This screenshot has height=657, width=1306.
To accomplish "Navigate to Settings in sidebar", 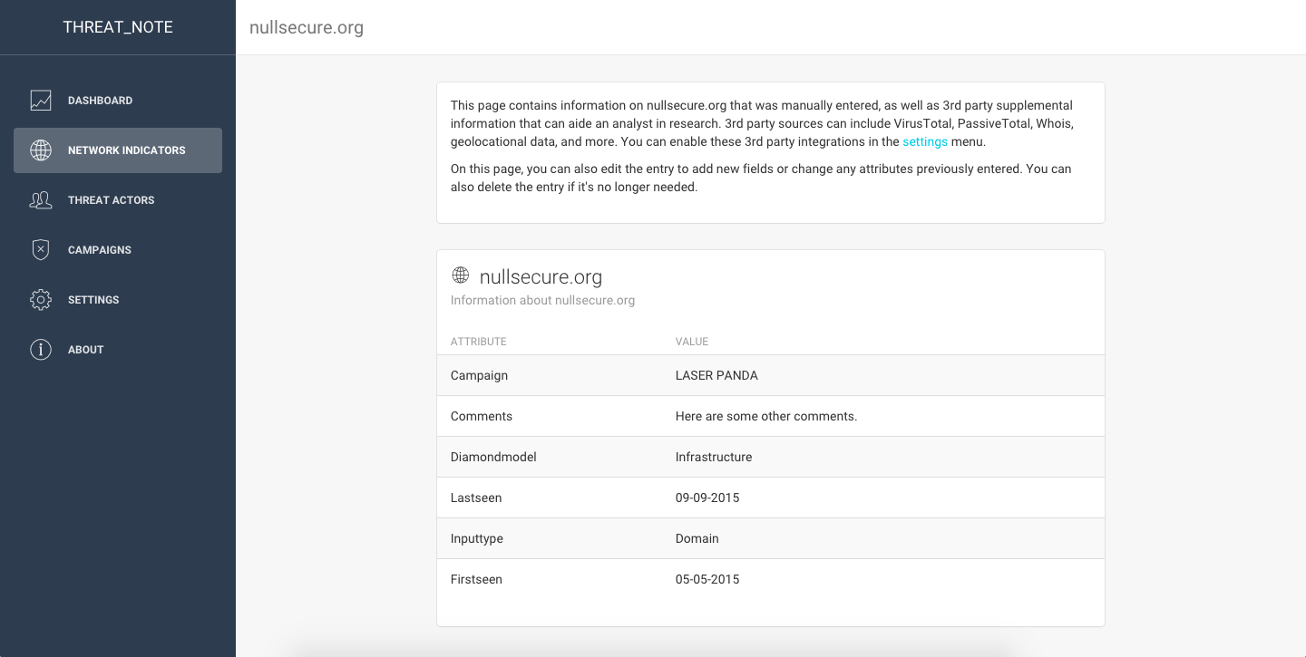I will pyautogui.click(x=93, y=300).
